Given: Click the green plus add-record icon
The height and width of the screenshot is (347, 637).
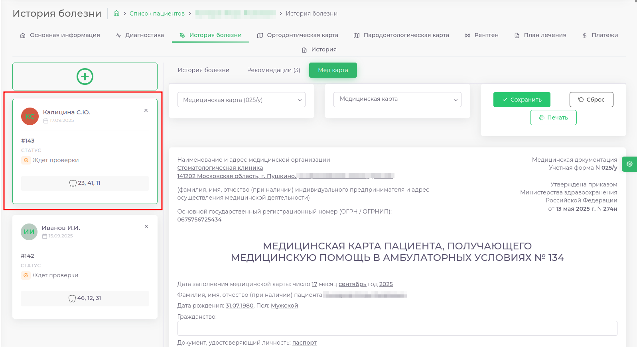Looking at the screenshot, I should coord(85,76).
